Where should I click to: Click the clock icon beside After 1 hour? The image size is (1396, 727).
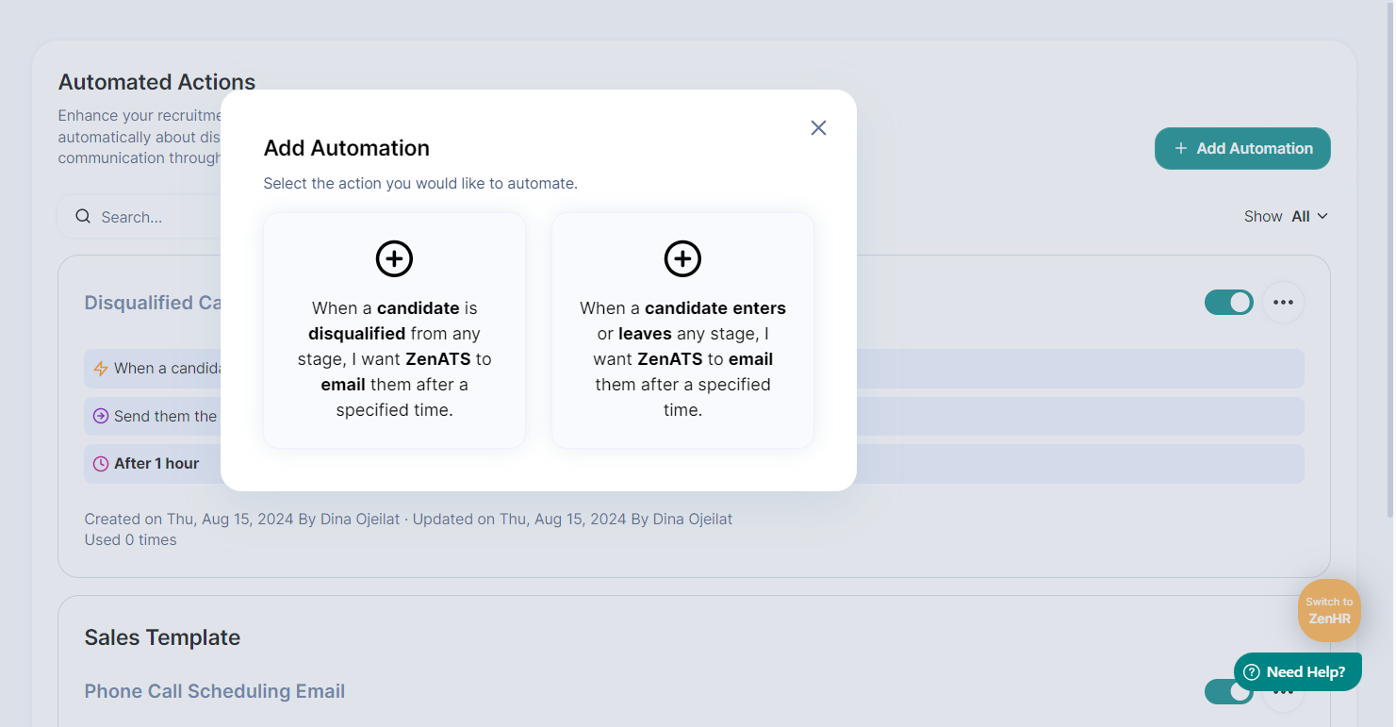pyautogui.click(x=101, y=464)
